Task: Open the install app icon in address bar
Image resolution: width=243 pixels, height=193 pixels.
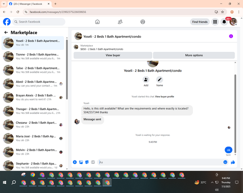Action: 216,12
